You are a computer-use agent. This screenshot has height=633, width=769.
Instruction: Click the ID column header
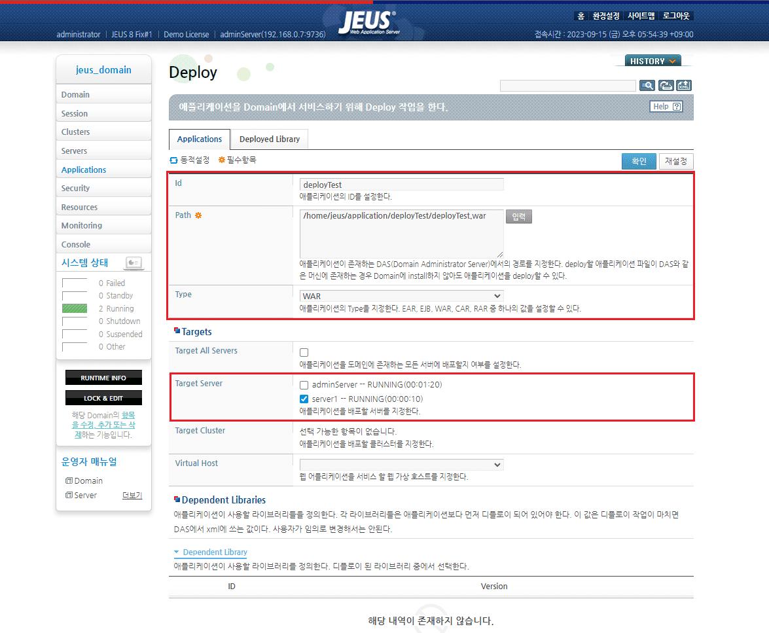coord(232,587)
